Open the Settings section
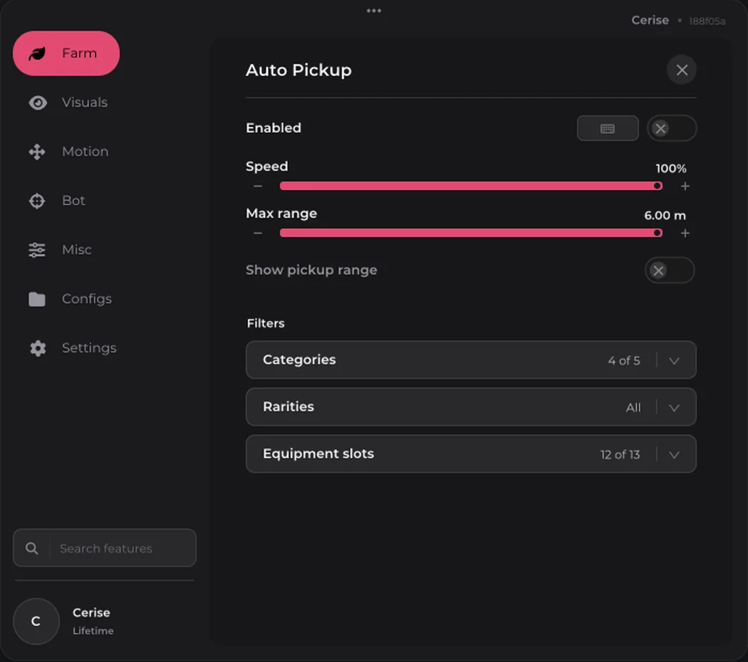 pos(72,348)
